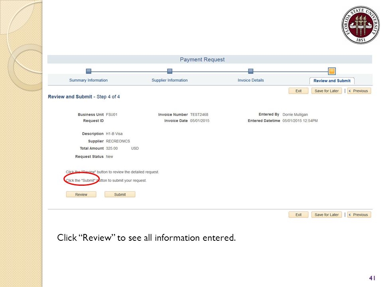Screen dimensions: 383x287
Task: Click the Request Status value New
Action: click(109, 156)
